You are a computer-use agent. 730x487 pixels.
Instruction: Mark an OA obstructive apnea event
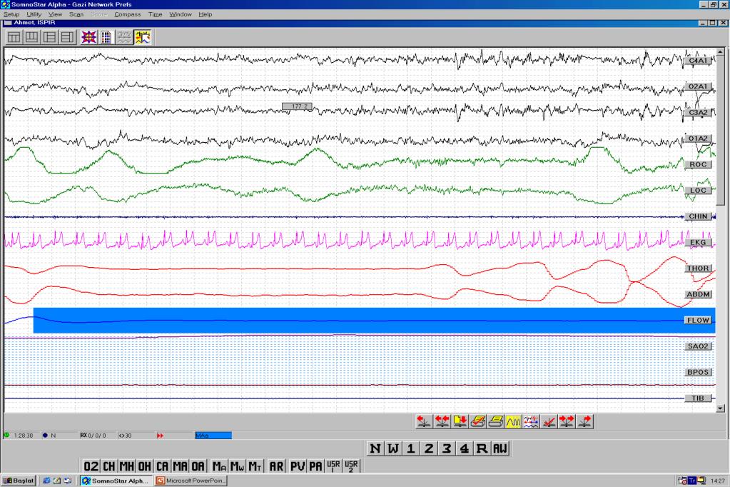coord(198,466)
